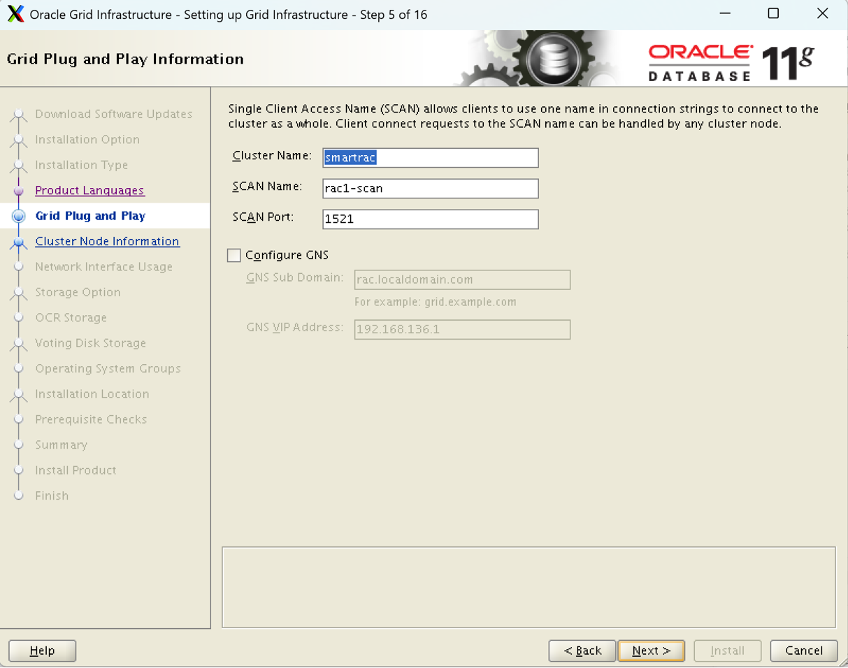
Task: Click the Summary step
Action: pos(62,445)
